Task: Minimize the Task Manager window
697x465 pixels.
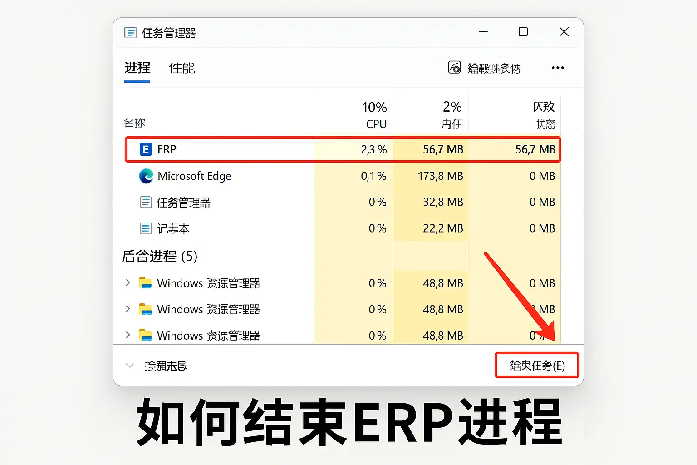Action: click(x=483, y=32)
